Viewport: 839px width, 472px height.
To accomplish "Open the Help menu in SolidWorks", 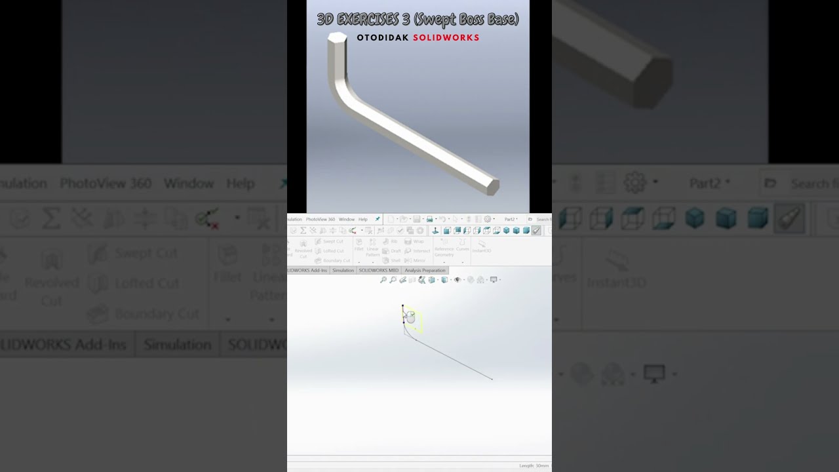I will [363, 219].
